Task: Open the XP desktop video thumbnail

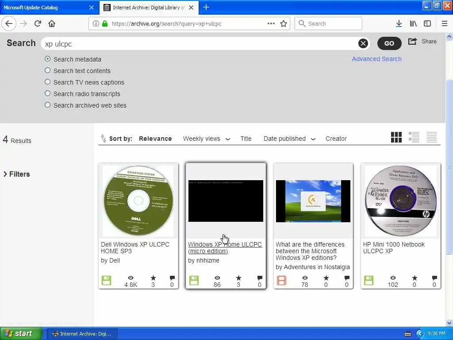Action: 313,201
